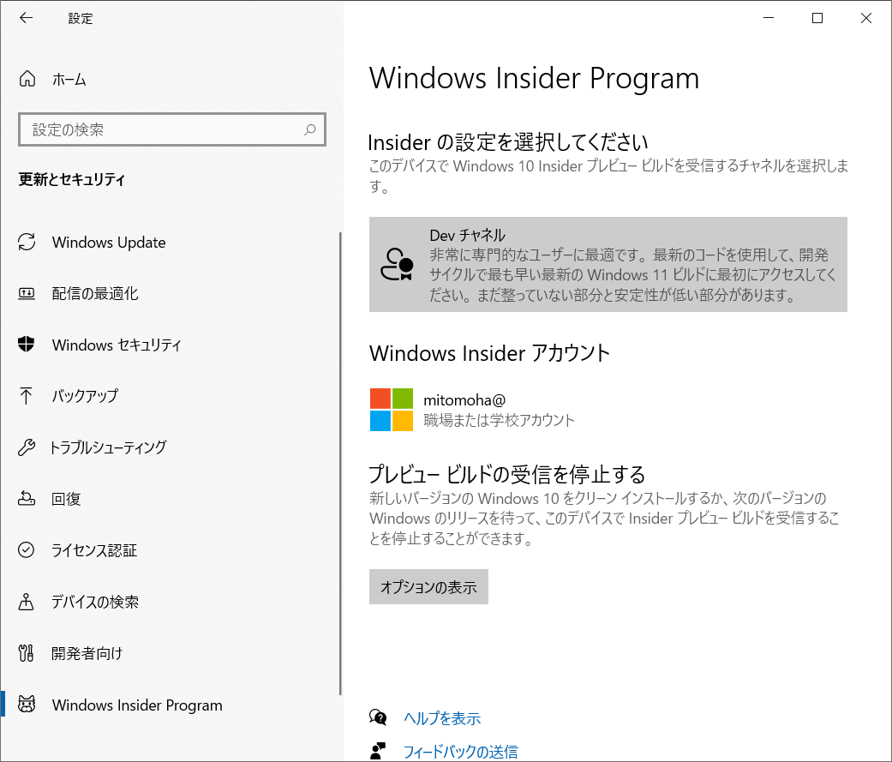This screenshot has height=762, width=892.
Task: Click the Dev channel insider badge icon
Action: click(x=397, y=264)
